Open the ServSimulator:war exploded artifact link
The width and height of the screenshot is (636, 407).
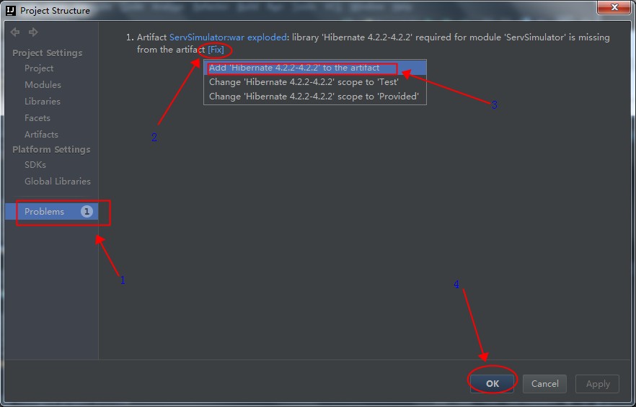click(x=228, y=37)
